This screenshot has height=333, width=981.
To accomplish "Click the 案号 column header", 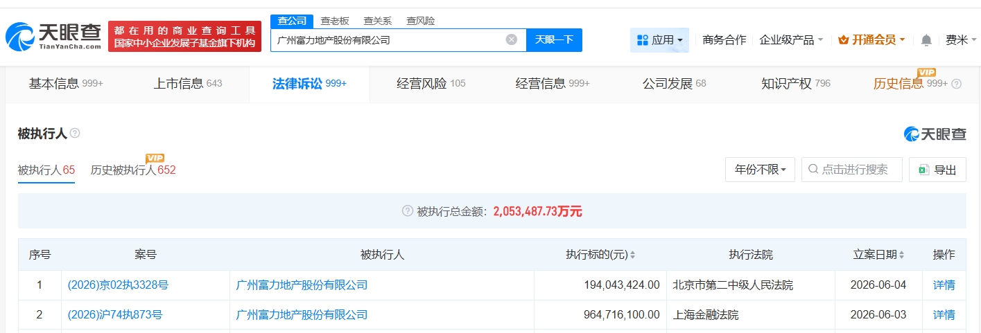I will click(146, 255).
